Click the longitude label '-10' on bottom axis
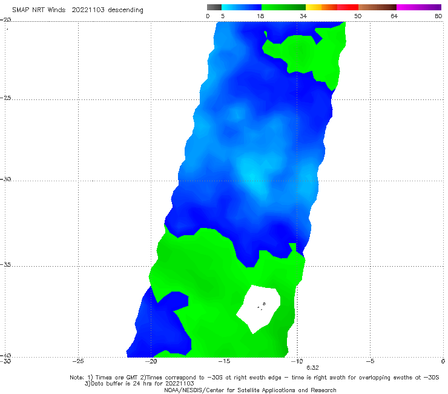Image resolution: width=448 pixels, height=394 pixels. tap(297, 361)
